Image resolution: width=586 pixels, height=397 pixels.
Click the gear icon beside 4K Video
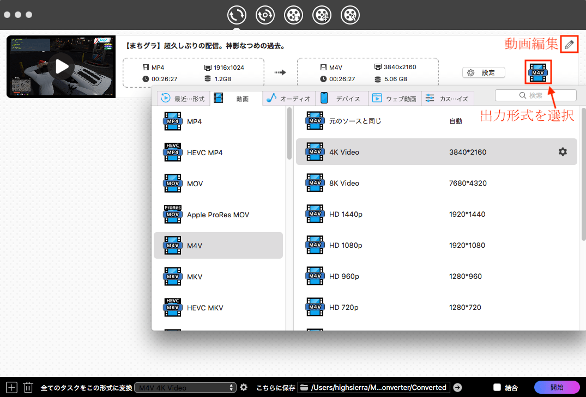pyautogui.click(x=563, y=152)
